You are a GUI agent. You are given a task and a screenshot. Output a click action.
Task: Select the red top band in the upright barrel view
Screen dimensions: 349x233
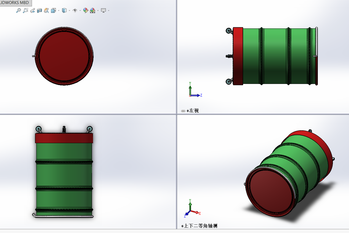pyautogui.click(x=64, y=138)
